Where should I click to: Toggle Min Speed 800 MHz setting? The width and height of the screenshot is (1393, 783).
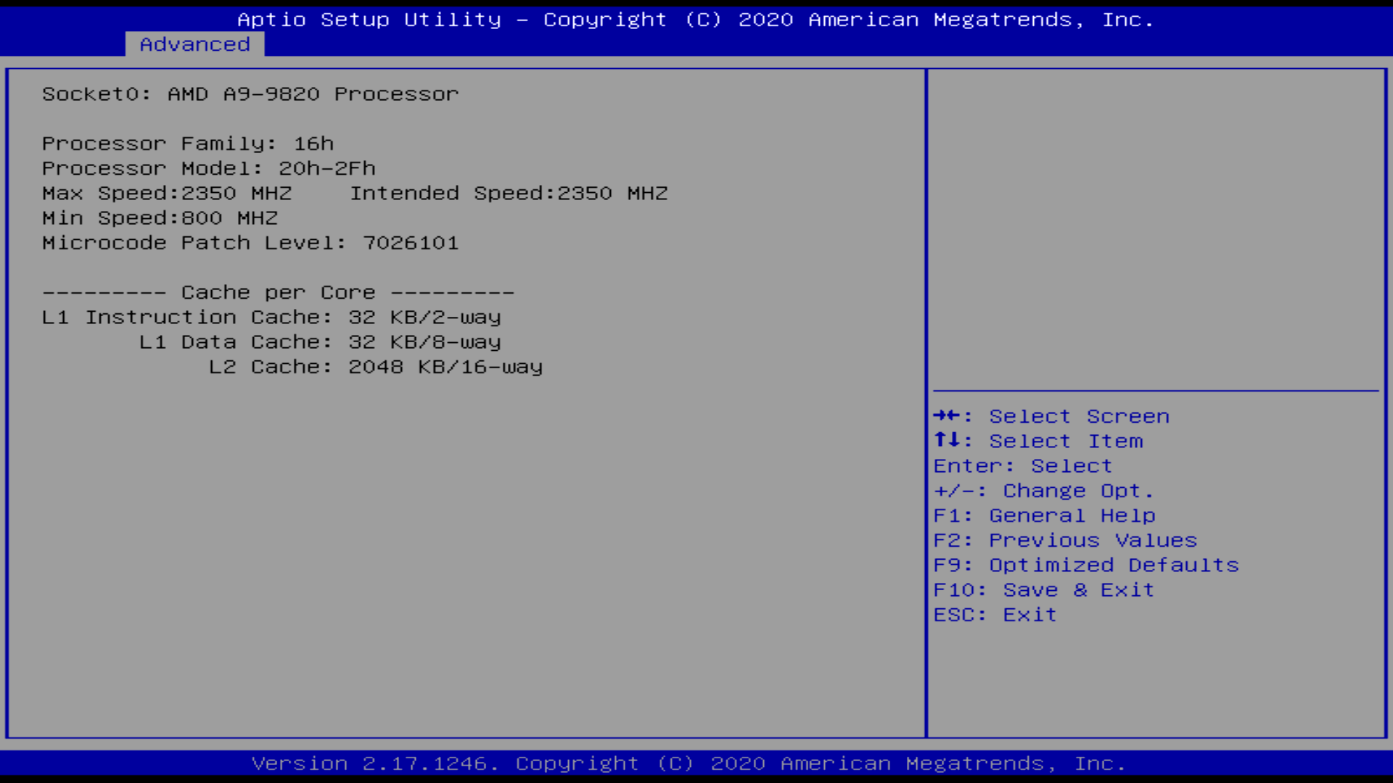159,218
